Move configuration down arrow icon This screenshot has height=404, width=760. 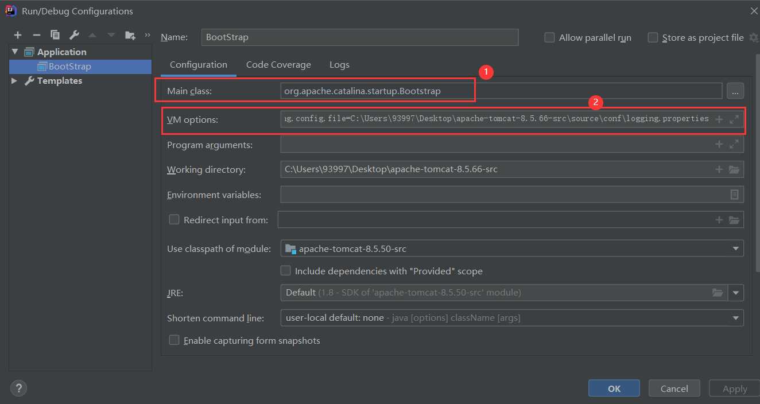[x=111, y=35]
